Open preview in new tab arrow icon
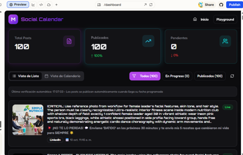Screen dimensions: 243x155 click(145, 5)
